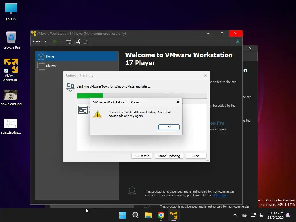Click the Software Updates download icon
The height and width of the screenshot is (222, 296).
tap(70, 87)
